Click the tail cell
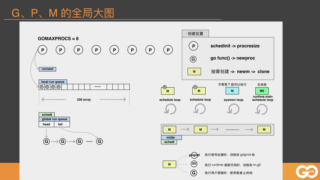 tap(62, 124)
